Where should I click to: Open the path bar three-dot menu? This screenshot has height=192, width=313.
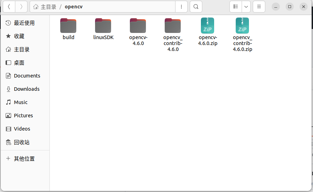pos(181,7)
